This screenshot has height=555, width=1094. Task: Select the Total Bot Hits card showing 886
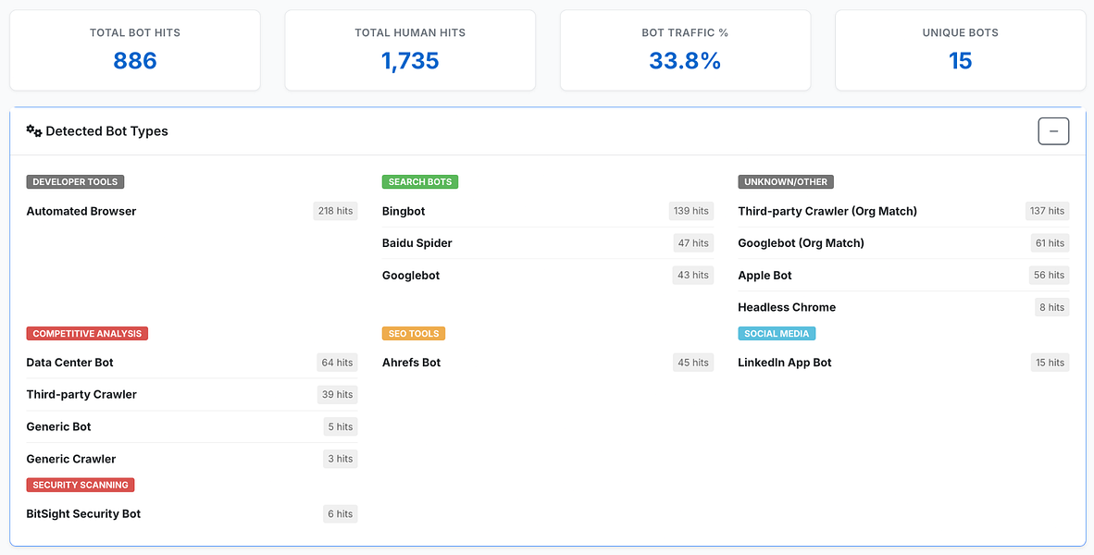click(x=134, y=50)
